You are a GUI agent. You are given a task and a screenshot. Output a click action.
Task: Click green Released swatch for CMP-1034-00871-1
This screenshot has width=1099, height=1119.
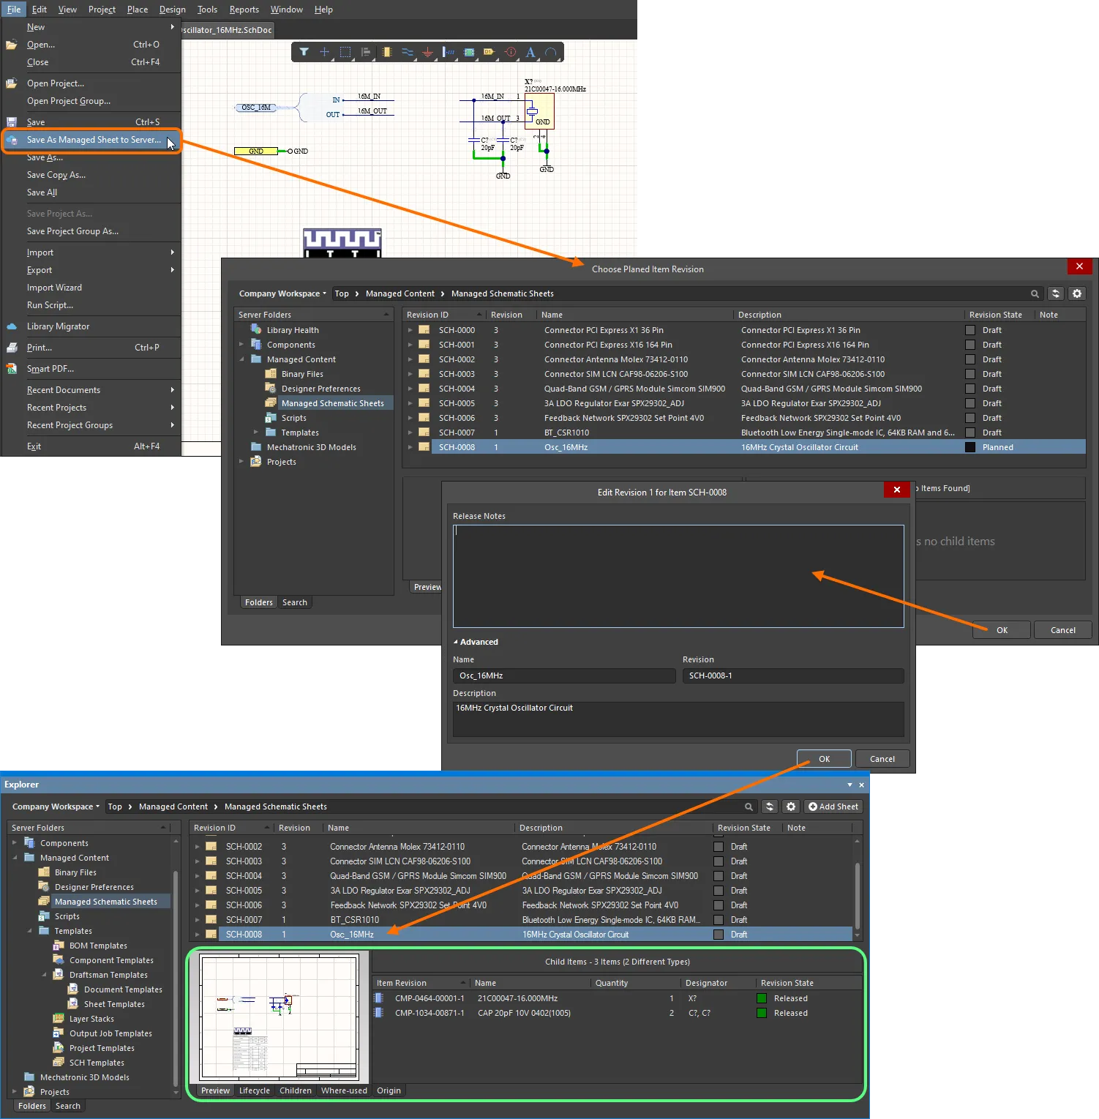coord(762,1013)
